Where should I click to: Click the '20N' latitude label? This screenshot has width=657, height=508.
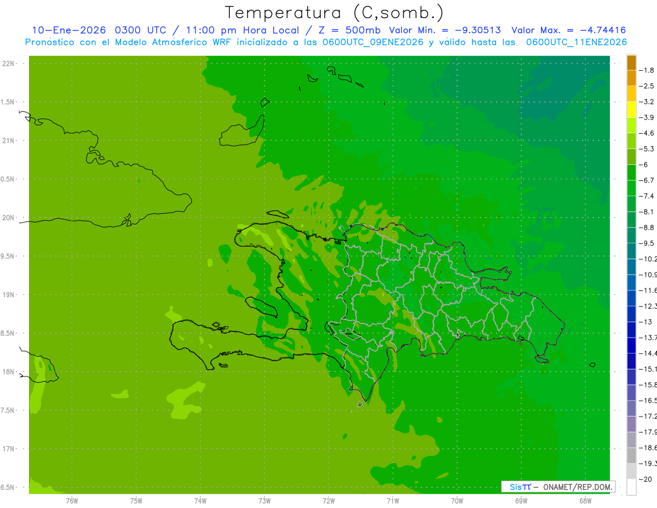9,218
